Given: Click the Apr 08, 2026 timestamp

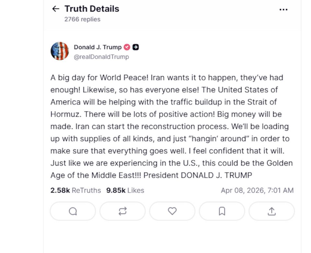Looking at the screenshot, I should (257, 190).
